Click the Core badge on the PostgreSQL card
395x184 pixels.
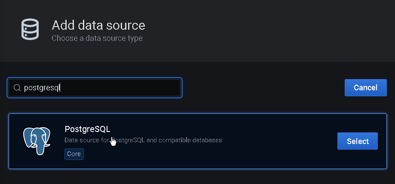click(74, 154)
